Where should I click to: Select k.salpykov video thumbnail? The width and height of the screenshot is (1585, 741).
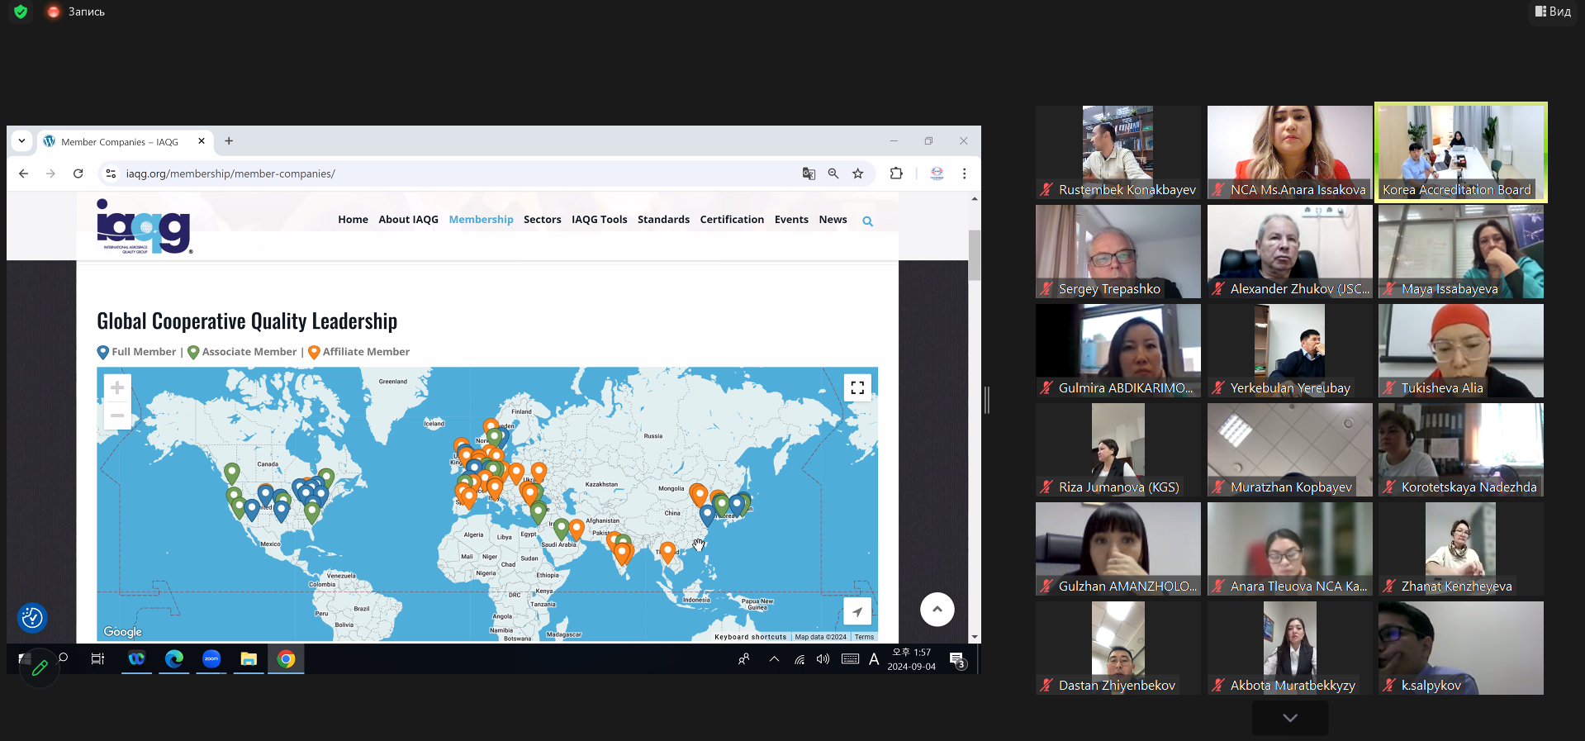click(1460, 648)
